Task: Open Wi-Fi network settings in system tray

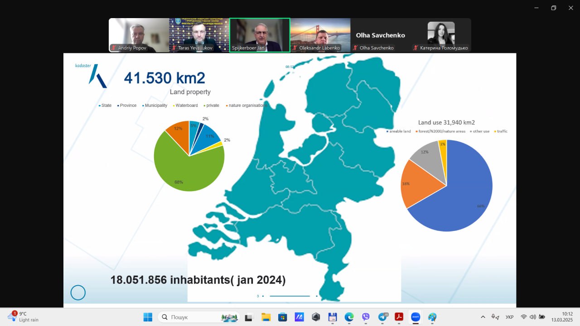Action: (x=524, y=317)
